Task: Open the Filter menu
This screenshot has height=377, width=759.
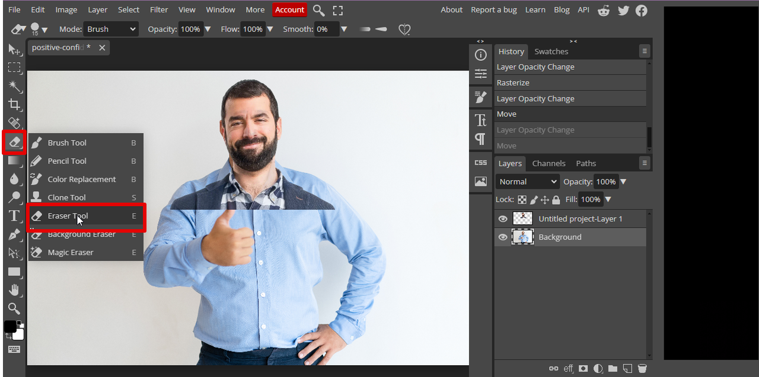Action: click(159, 10)
